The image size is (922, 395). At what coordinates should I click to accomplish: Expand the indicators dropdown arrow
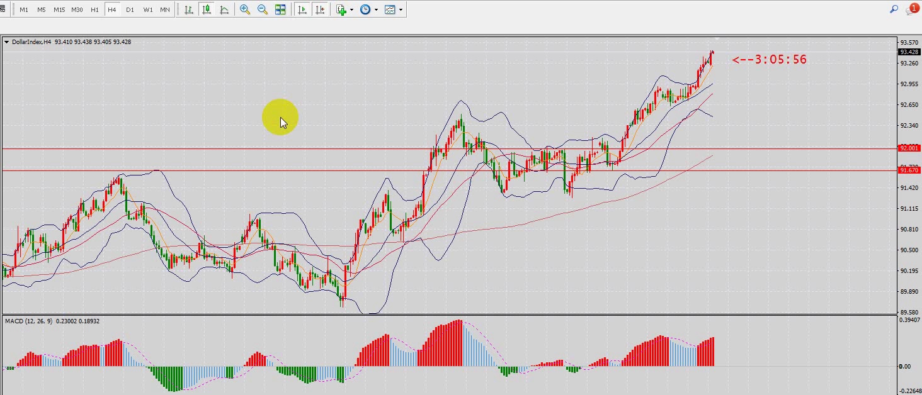(x=352, y=9)
